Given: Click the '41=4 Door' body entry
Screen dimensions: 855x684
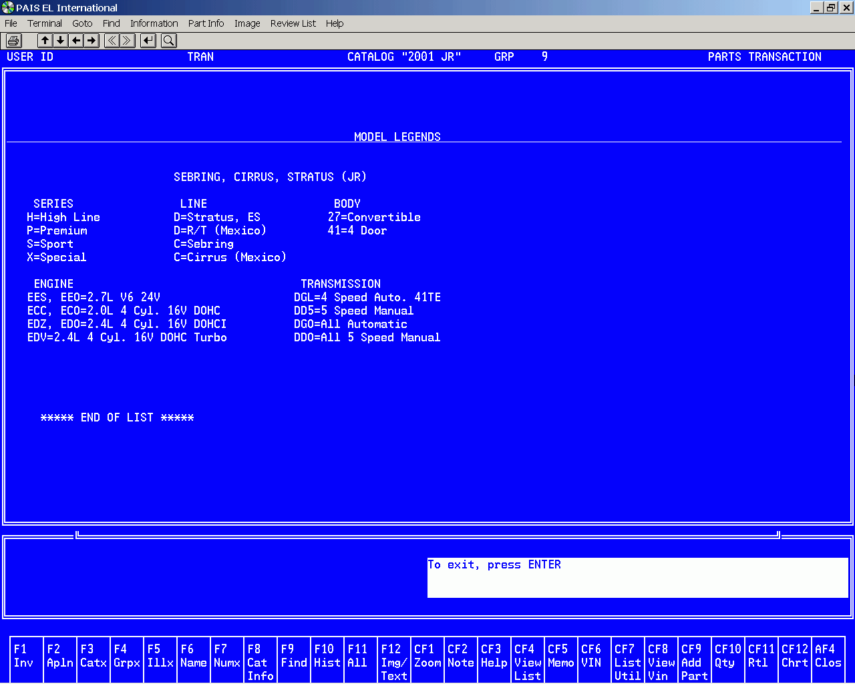Looking at the screenshot, I should coord(357,230).
